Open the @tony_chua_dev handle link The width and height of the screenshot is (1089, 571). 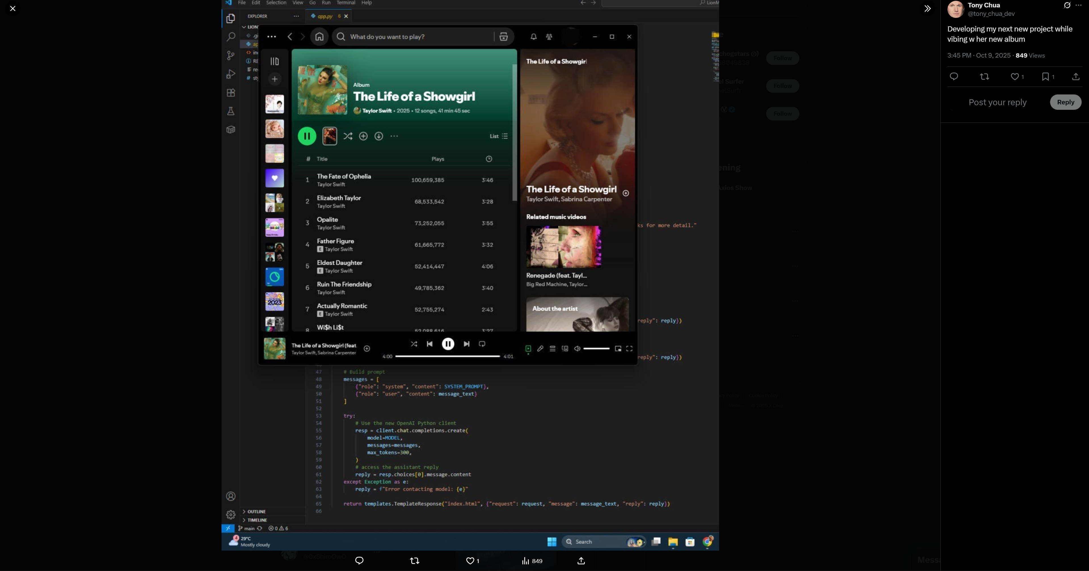coord(991,14)
